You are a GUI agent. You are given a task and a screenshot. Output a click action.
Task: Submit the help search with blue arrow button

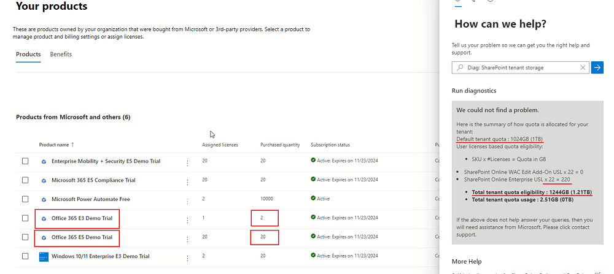(597, 67)
